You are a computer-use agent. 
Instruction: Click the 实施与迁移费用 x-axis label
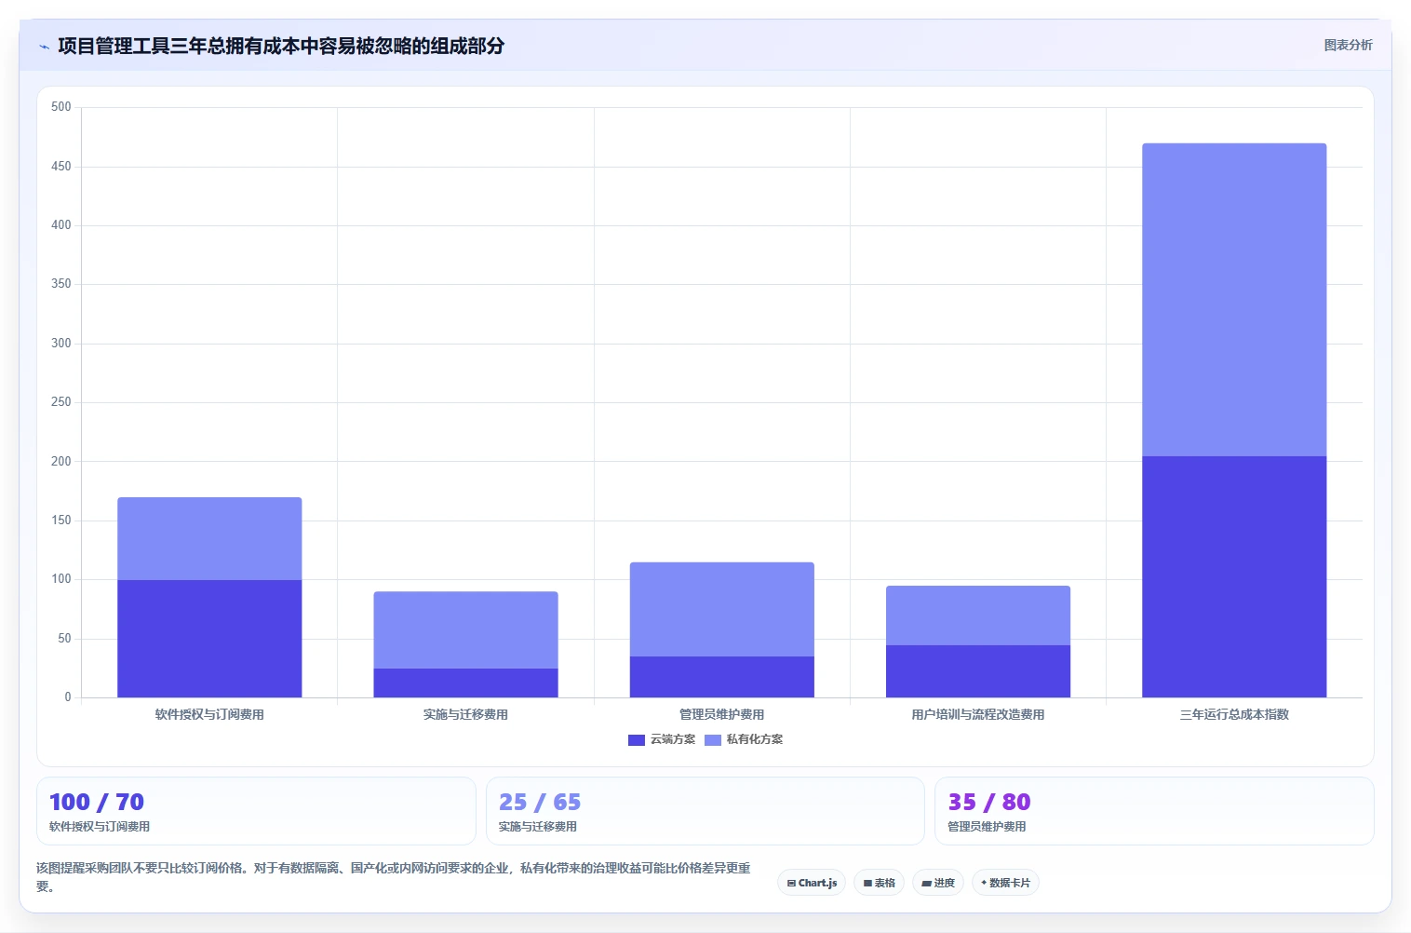465,715
